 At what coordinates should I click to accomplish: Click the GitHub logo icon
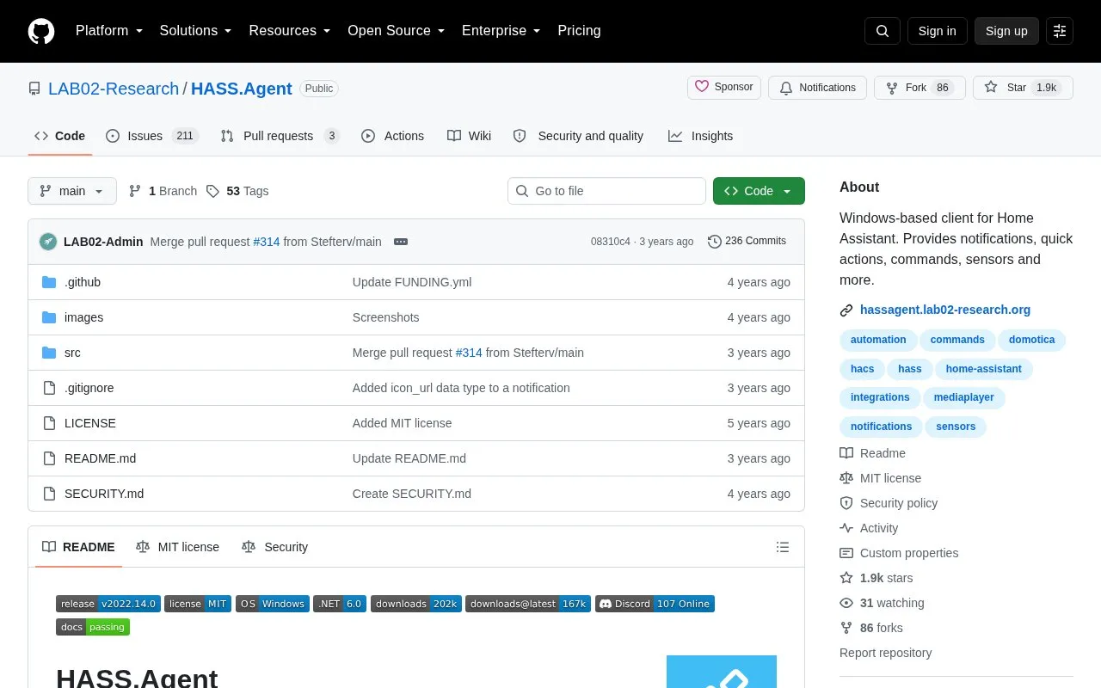[41, 31]
